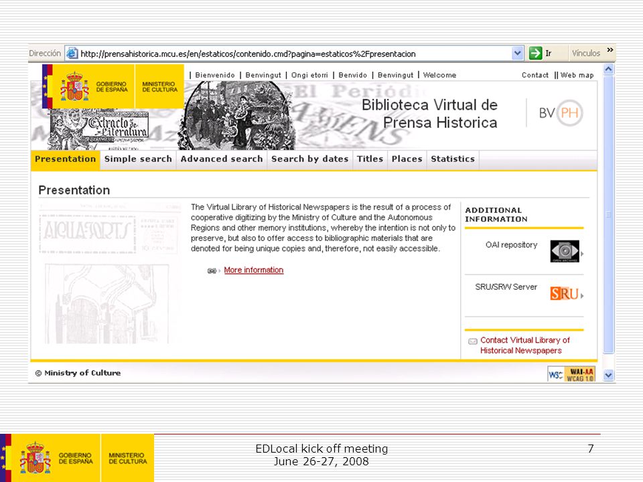The height and width of the screenshot is (482, 643).
Task: Click the Ministerio de Cultura logo in slide footer
Action: (127, 458)
